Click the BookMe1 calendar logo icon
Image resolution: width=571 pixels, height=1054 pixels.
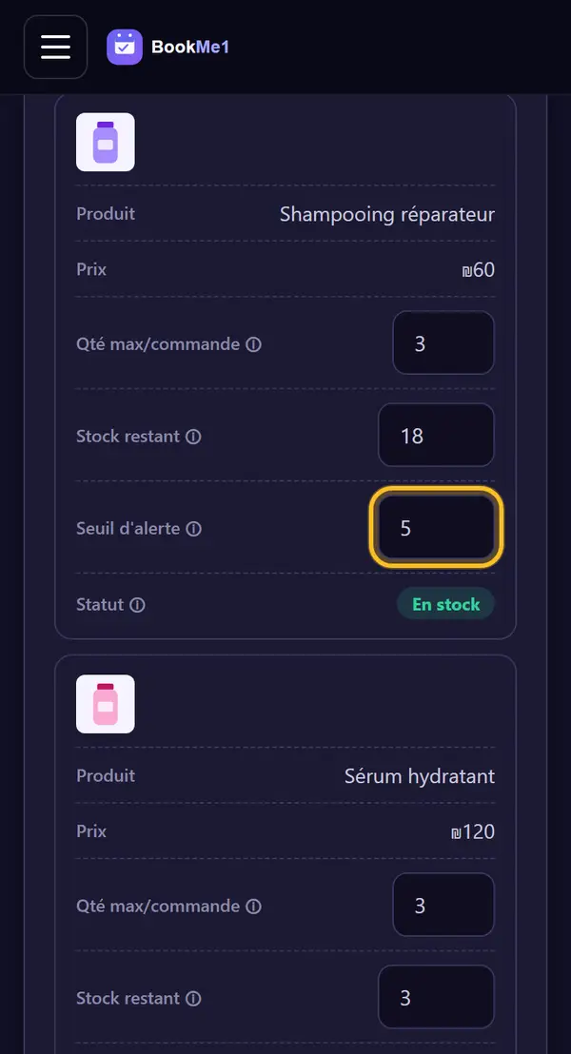tap(125, 47)
